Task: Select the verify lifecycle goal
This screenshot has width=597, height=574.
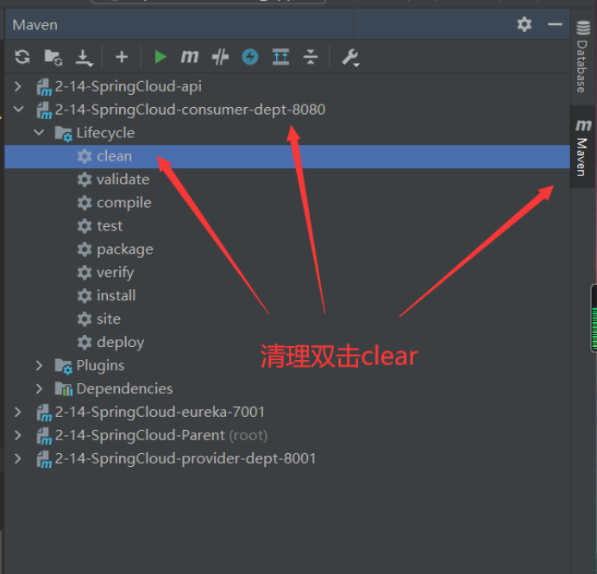Action: click(287, 273)
